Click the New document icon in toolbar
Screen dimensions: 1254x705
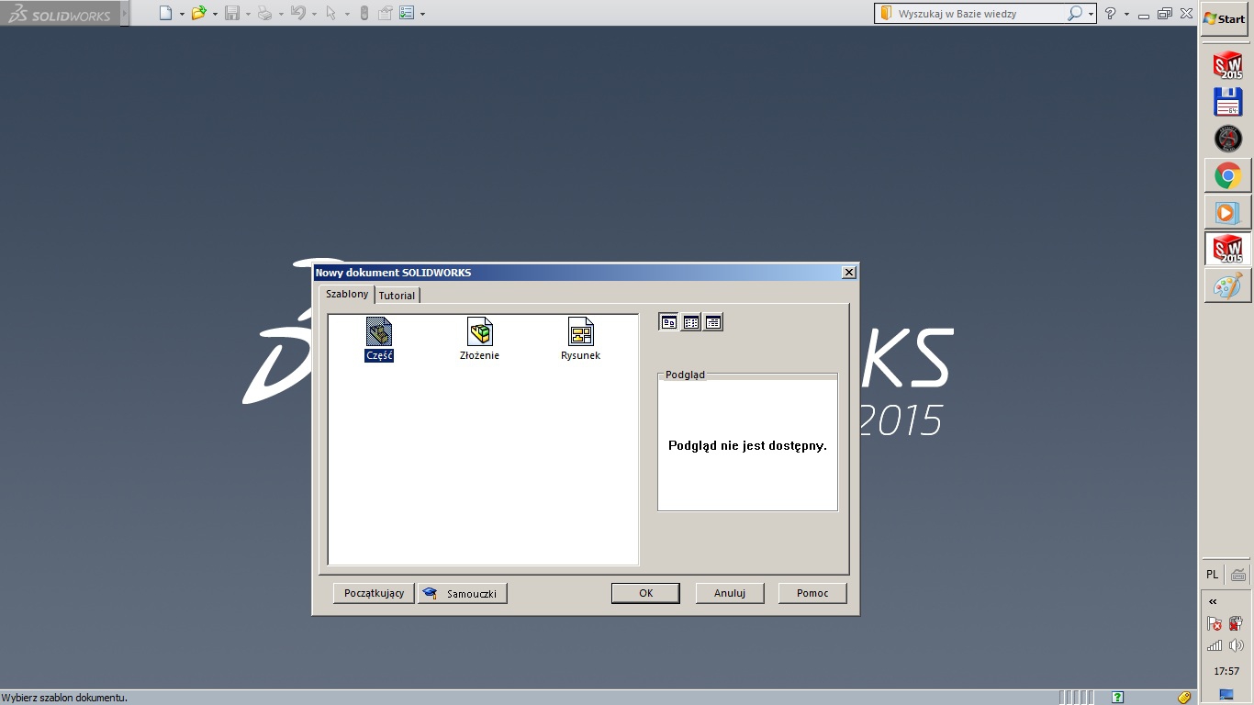(x=165, y=13)
